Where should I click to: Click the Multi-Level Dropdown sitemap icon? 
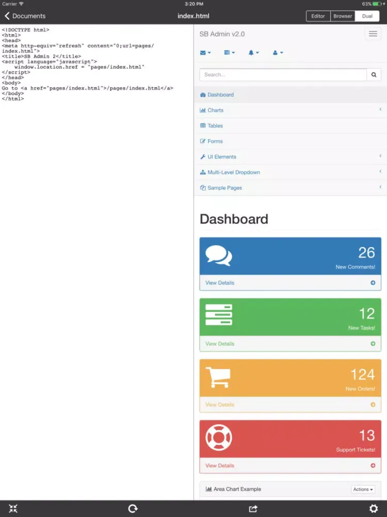203,173
